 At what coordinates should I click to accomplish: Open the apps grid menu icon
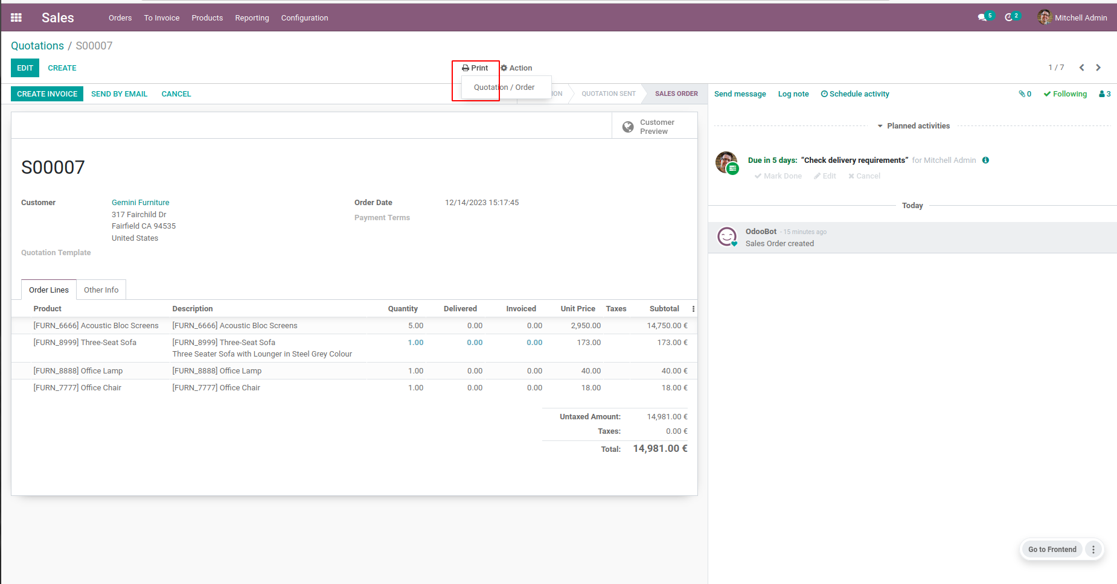point(16,17)
